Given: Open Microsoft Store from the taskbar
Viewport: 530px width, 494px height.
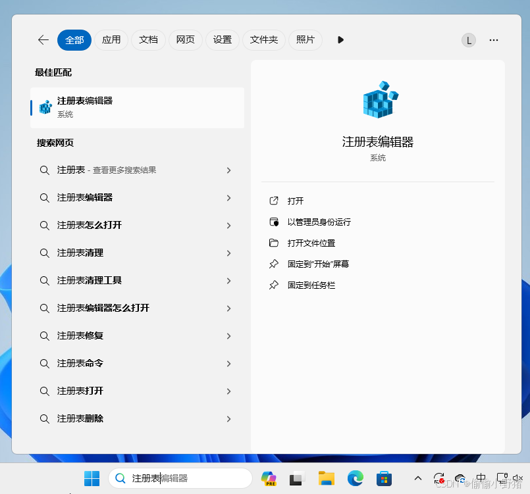Looking at the screenshot, I should pos(384,478).
